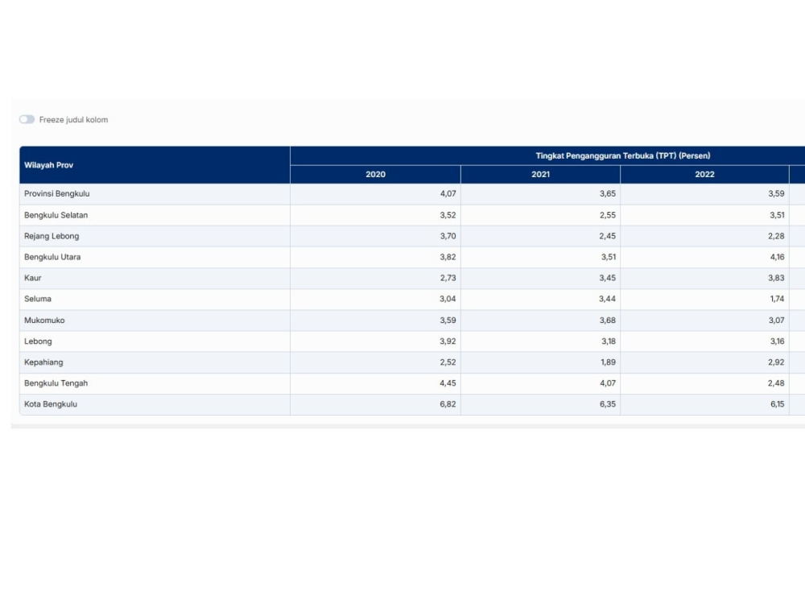The width and height of the screenshot is (805, 604).
Task: Click the Mukomuko row label
Action: coord(44,320)
